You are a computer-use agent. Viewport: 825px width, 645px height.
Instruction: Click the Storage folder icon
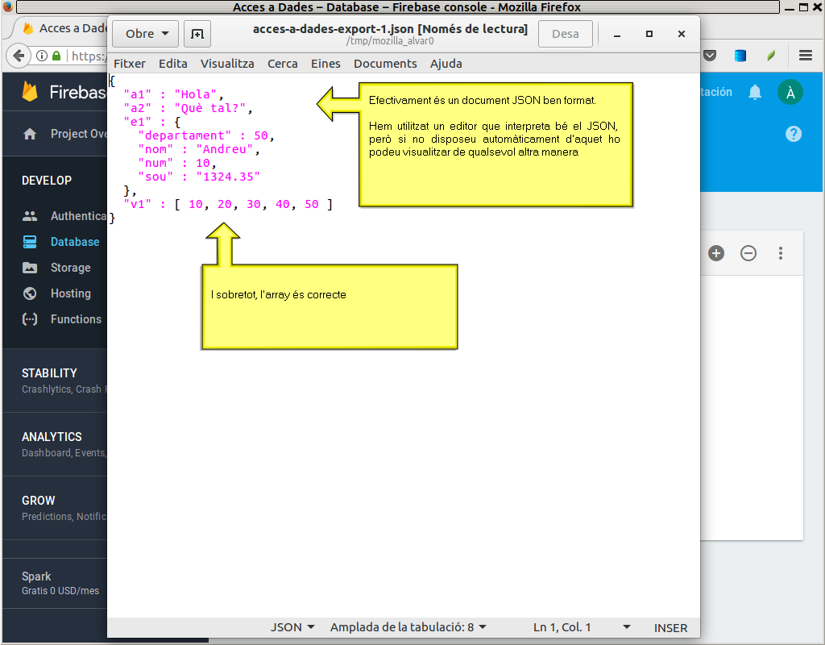30,268
